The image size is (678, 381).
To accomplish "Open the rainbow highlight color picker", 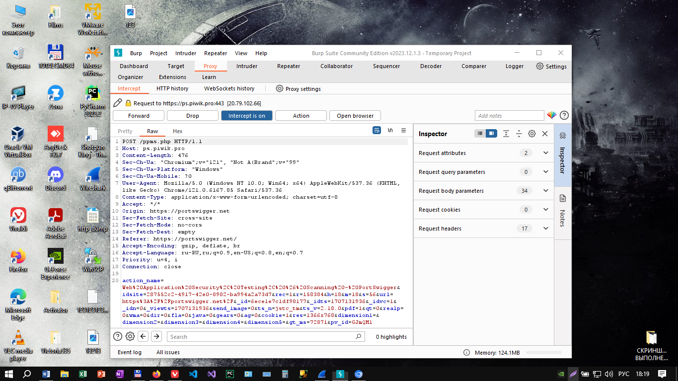I will coord(551,115).
